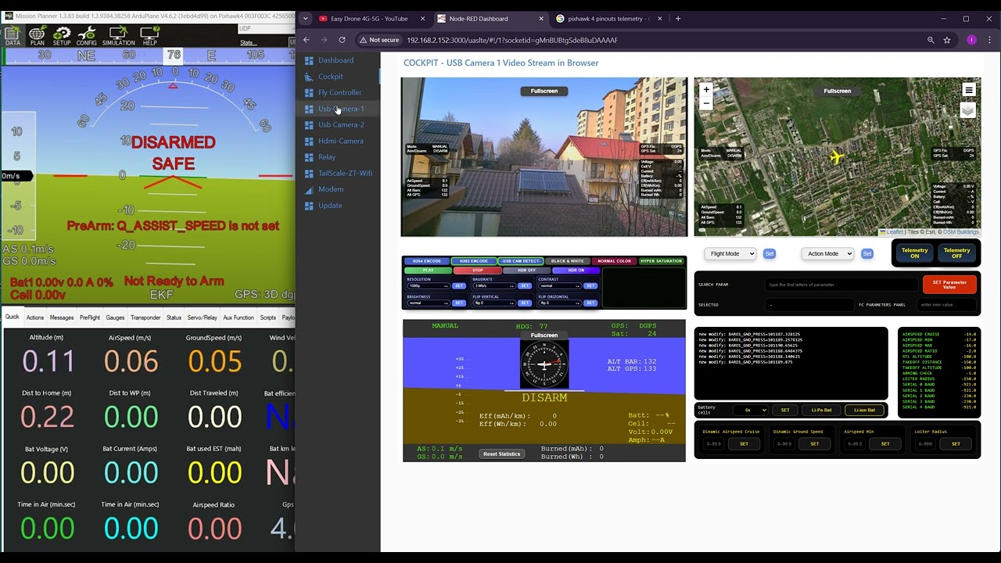Open a new browser tab
Viewport: 1001px width, 563px height.
(678, 19)
